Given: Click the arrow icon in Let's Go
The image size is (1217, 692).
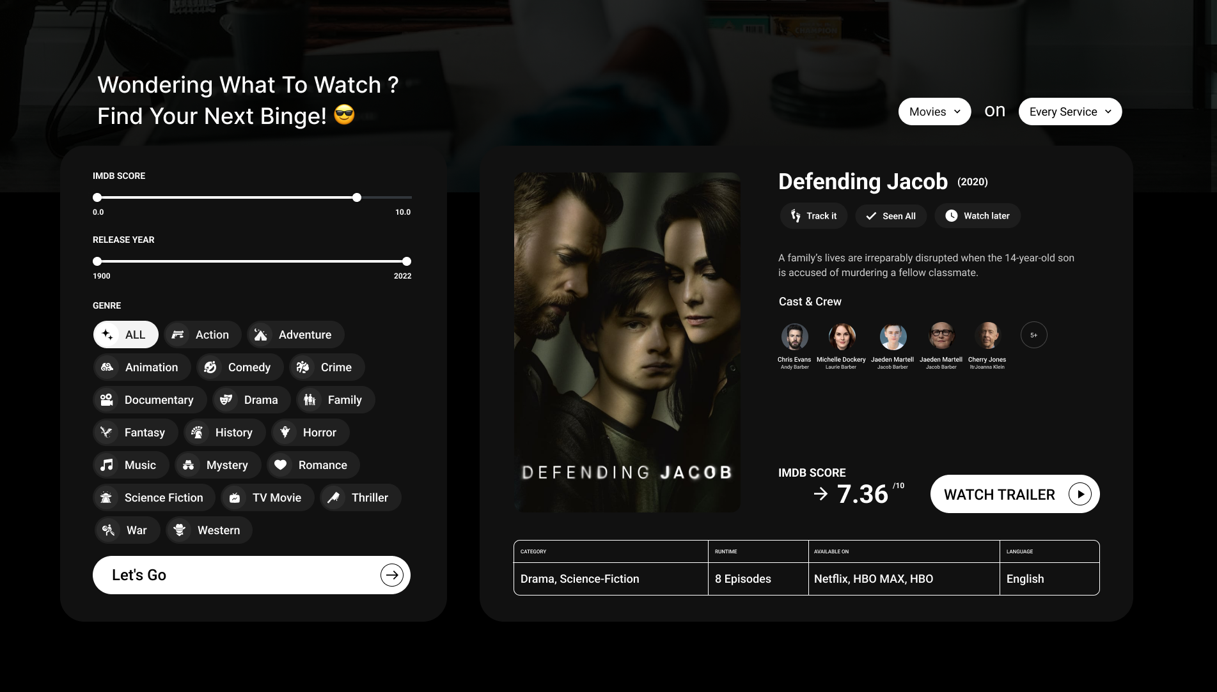Looking at the screenshot, I should click(x=392, y=575).
